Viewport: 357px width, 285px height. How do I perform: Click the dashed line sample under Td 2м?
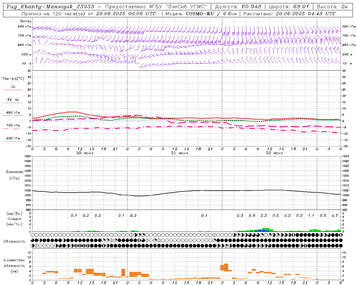coord(12,103)
